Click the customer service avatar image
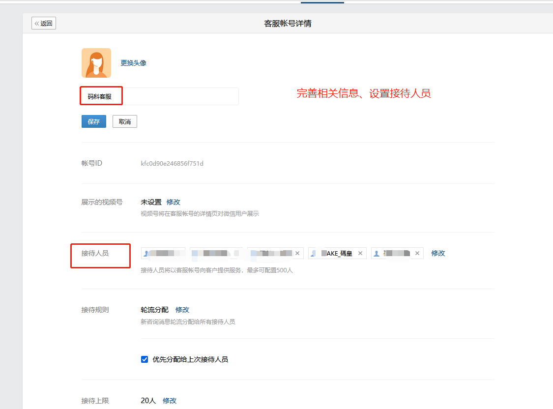Image resolution: width=553 pixels, height=409 pixels. [x=96, y=63]
